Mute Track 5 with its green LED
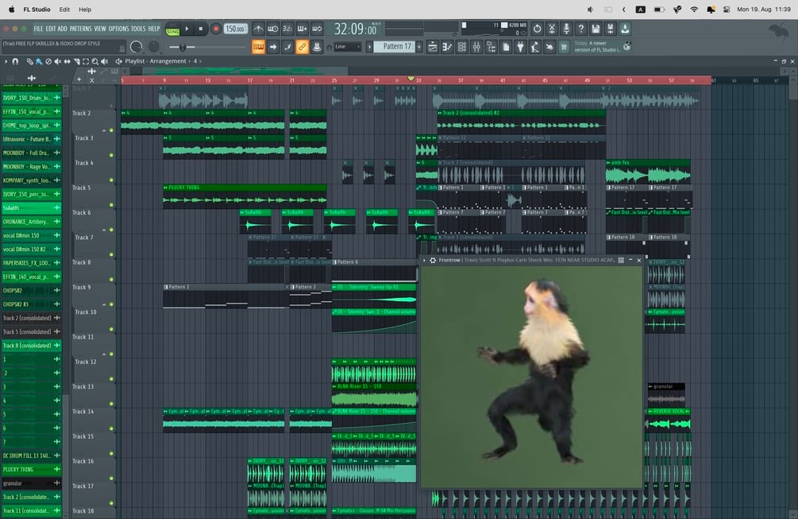This screenshot has width=798, height=519. click(x=111, y=205)
